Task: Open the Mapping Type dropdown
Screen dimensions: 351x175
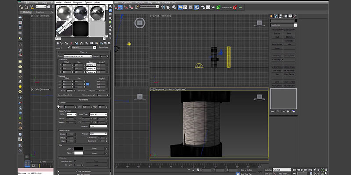Action: [x=78, y=56]
